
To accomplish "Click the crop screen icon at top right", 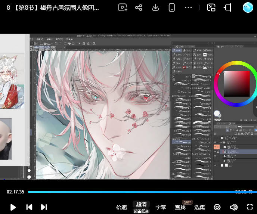I will (227, 7).
